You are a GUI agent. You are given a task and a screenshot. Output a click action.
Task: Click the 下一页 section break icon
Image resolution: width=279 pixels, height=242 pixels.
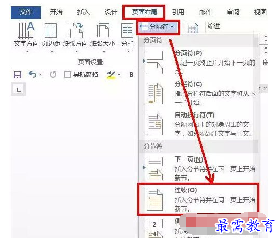(155, 168)
